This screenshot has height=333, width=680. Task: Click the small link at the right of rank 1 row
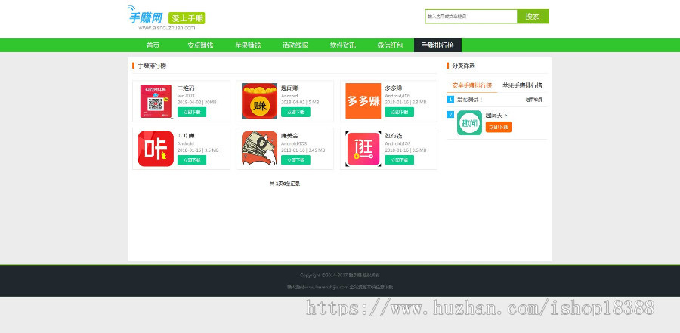click(x=534, y=100)
